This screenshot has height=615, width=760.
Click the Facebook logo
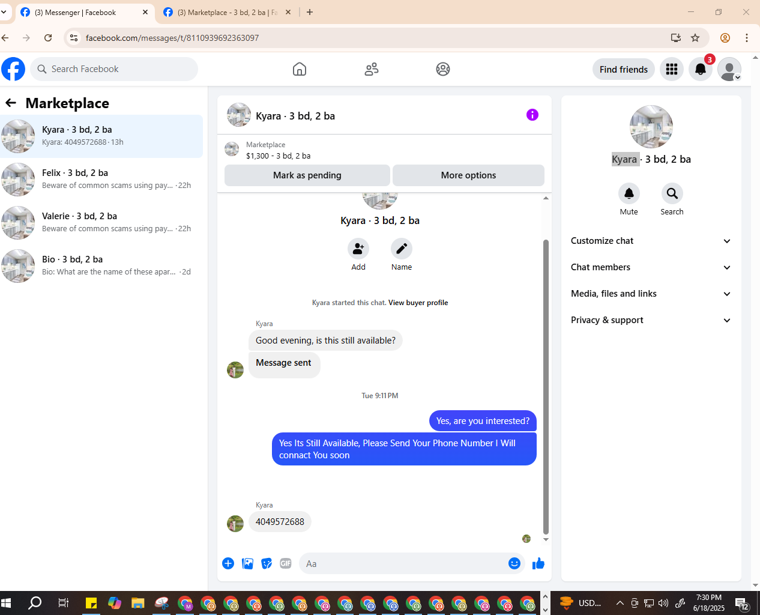(13, 69)
